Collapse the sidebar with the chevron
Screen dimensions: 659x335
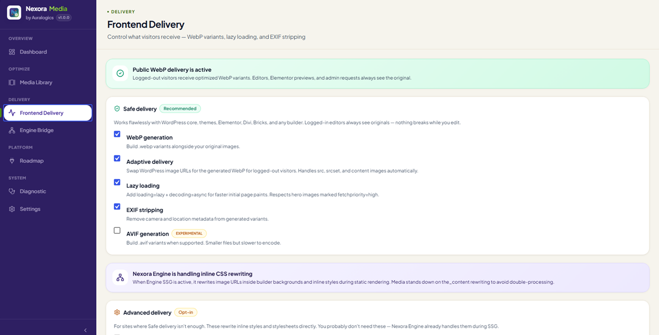85,330
